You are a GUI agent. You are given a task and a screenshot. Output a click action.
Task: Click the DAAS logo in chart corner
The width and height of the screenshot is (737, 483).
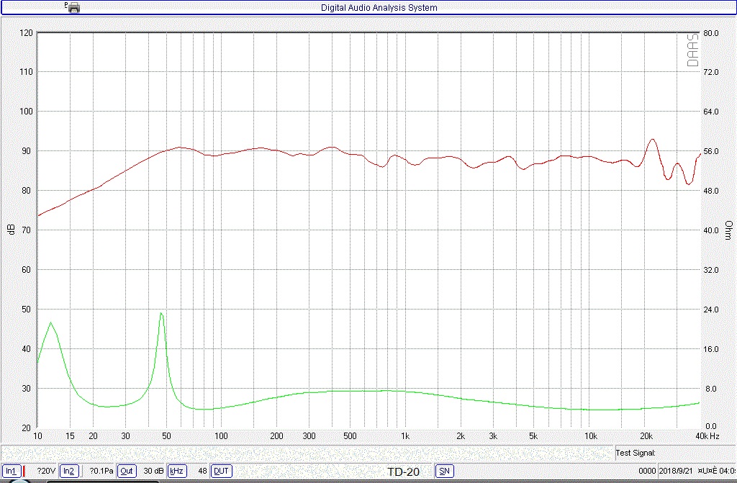(692, 50)
